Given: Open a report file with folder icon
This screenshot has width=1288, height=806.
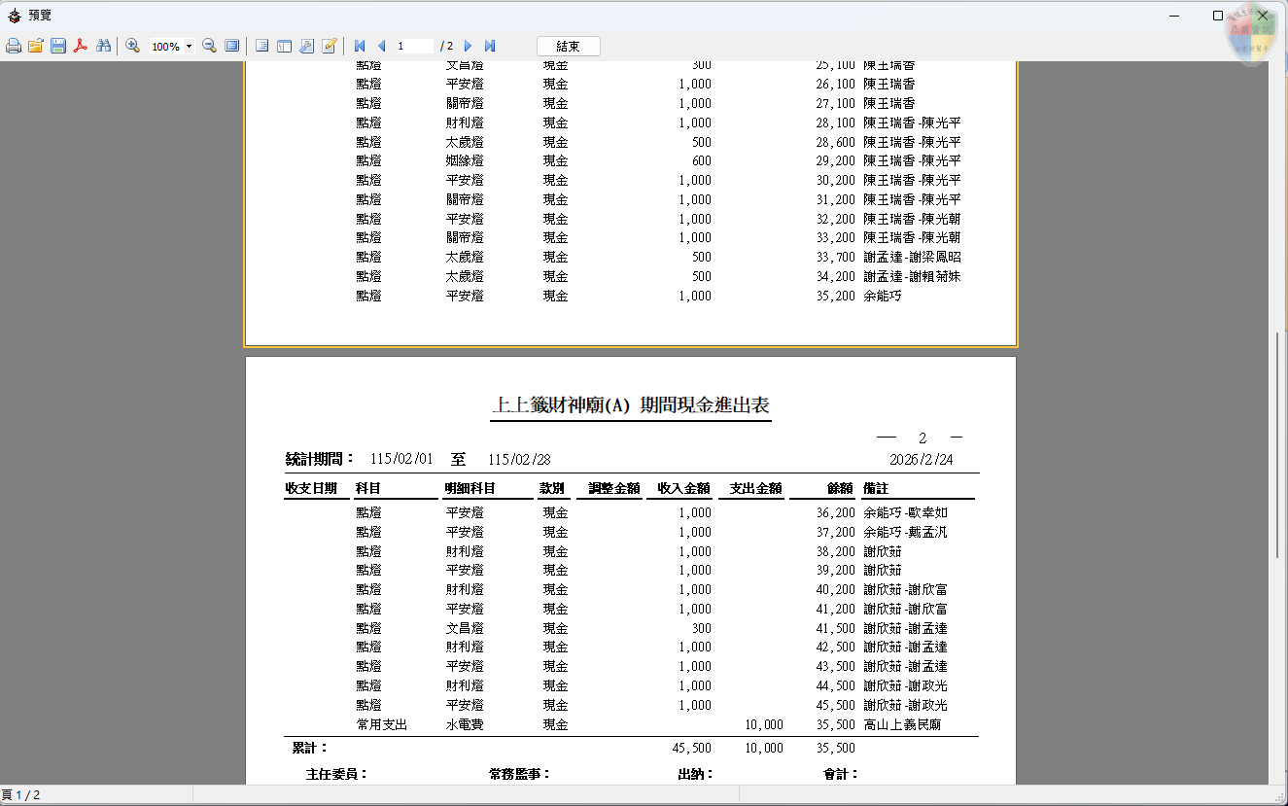Looking at the screenshot, I should point(36,46).
